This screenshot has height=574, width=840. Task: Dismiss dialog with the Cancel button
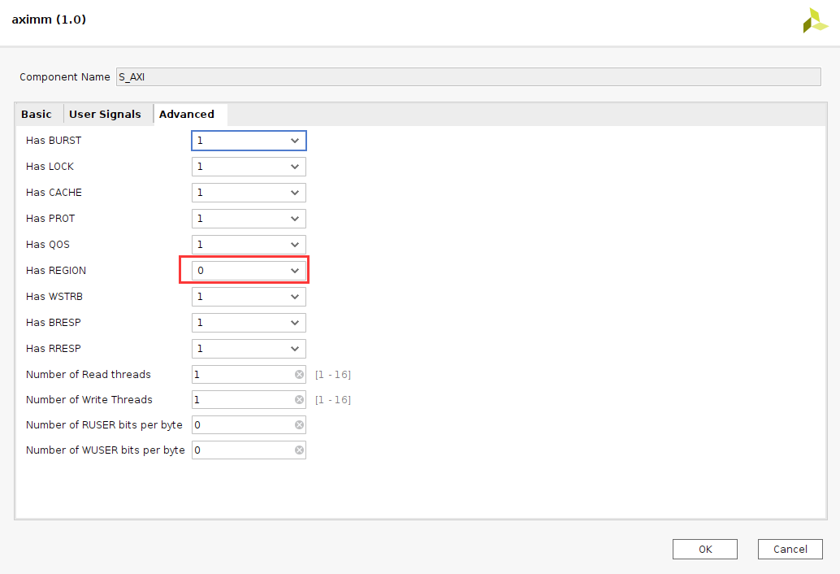point(790,550)
